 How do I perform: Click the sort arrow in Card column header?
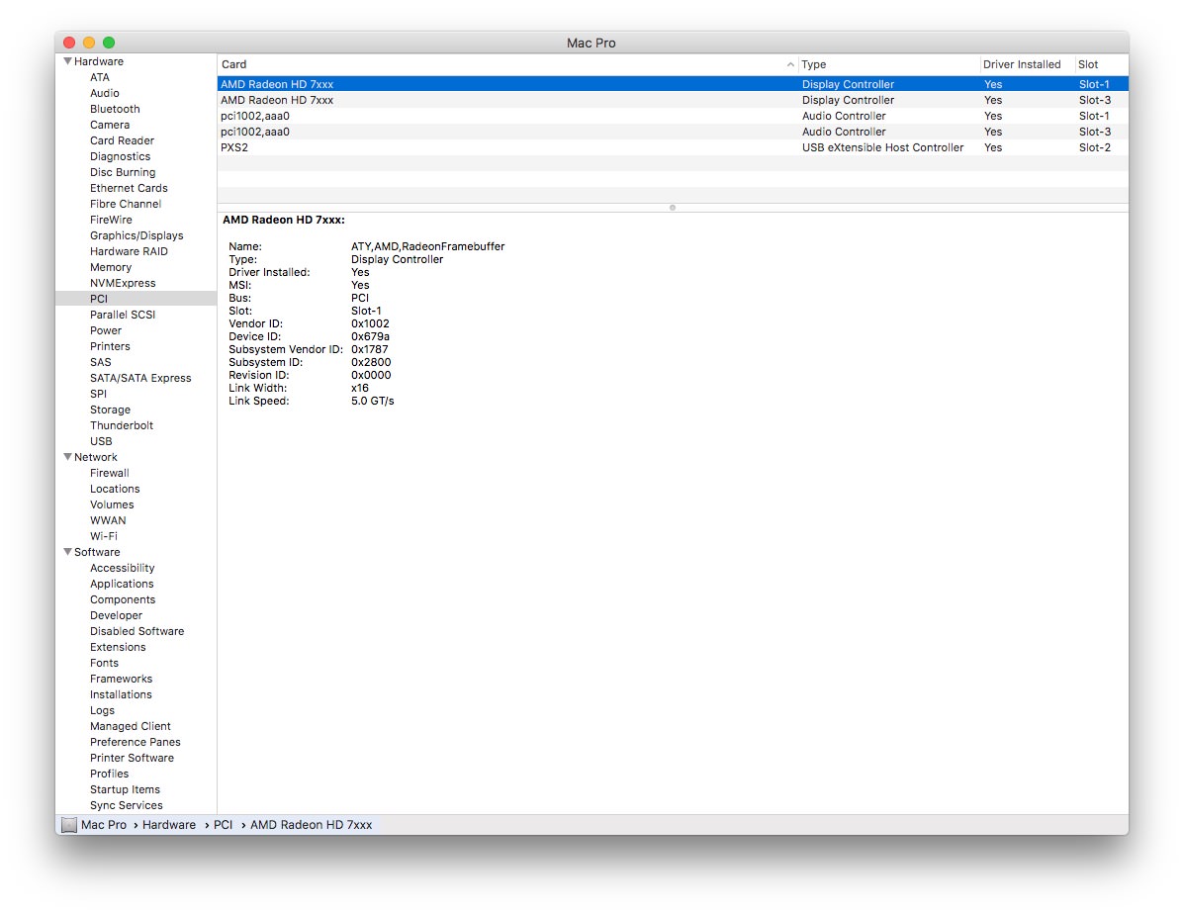(790, 64)
